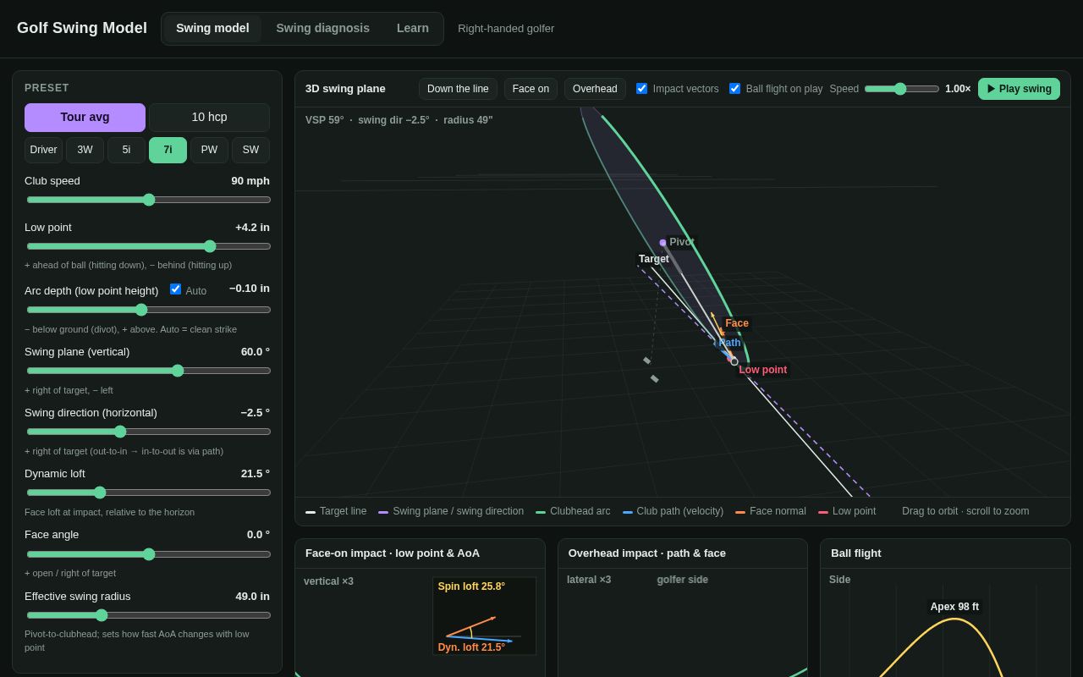This screenshot has width=1083, height=677.
Task: Switch to Down the line view
Action: point(458,89)
